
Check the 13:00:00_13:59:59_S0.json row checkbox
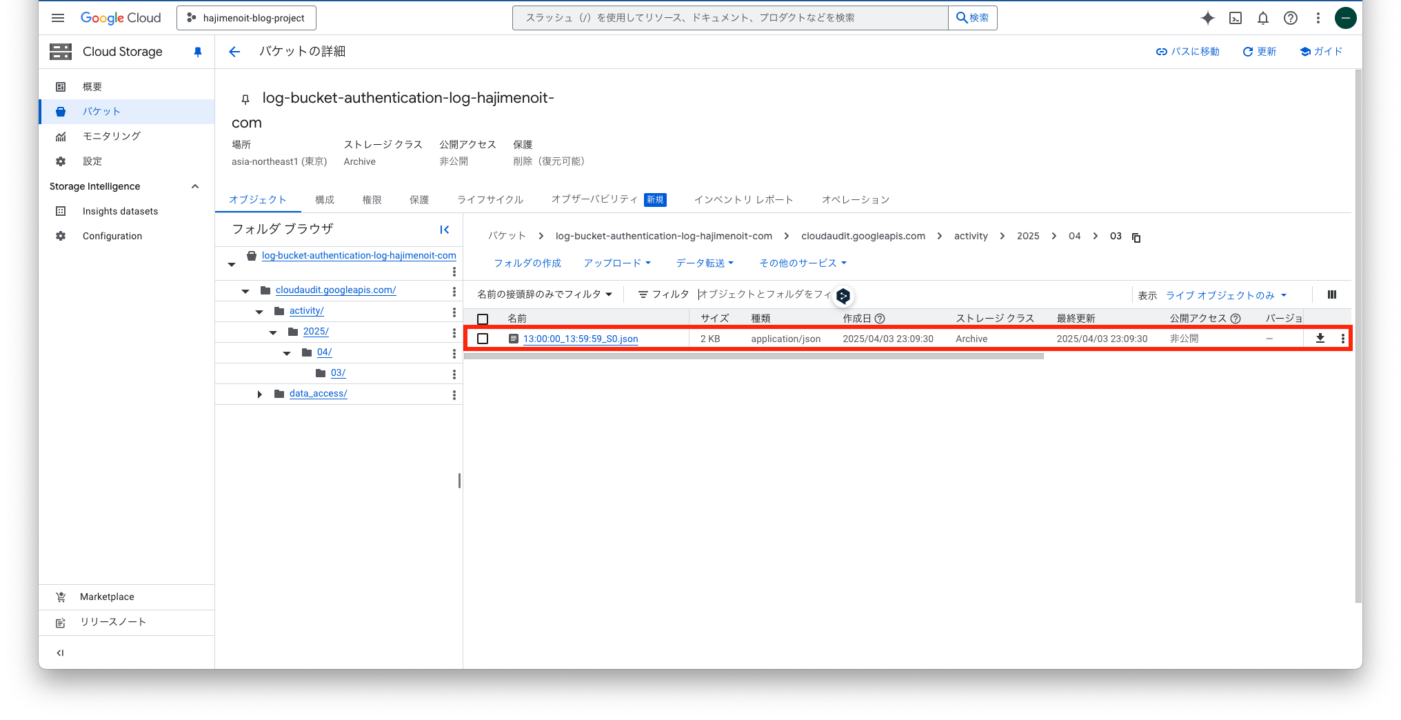(x=483, y=339)
